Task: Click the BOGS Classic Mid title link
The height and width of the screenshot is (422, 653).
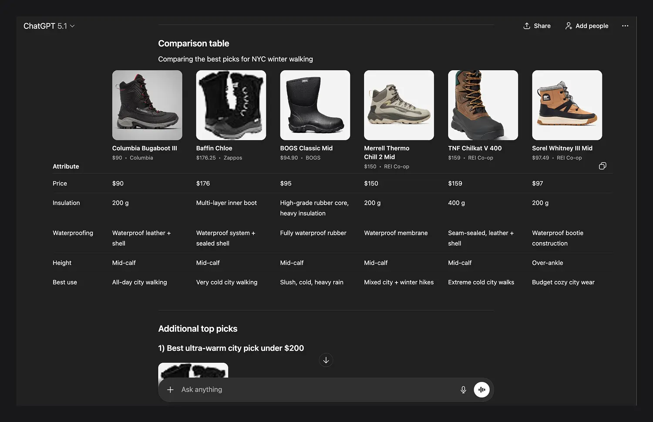Action: coord(306,149)
